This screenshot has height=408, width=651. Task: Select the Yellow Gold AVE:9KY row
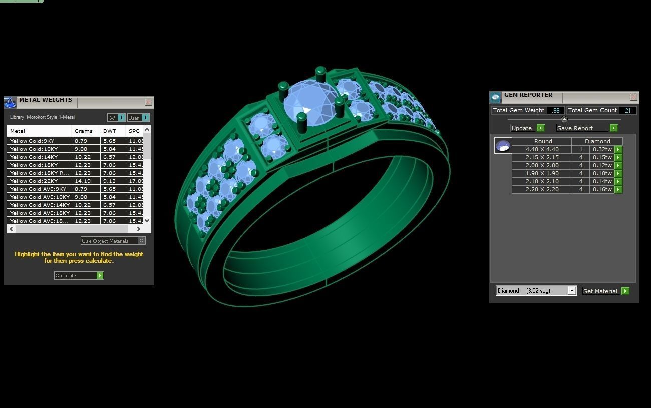(75, 189)
